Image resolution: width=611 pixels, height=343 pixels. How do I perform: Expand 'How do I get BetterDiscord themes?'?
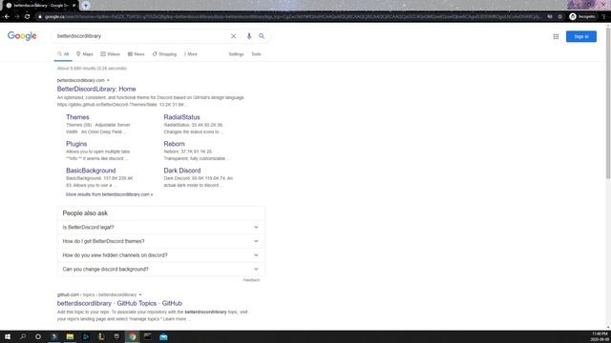click(x=160, y=241)
